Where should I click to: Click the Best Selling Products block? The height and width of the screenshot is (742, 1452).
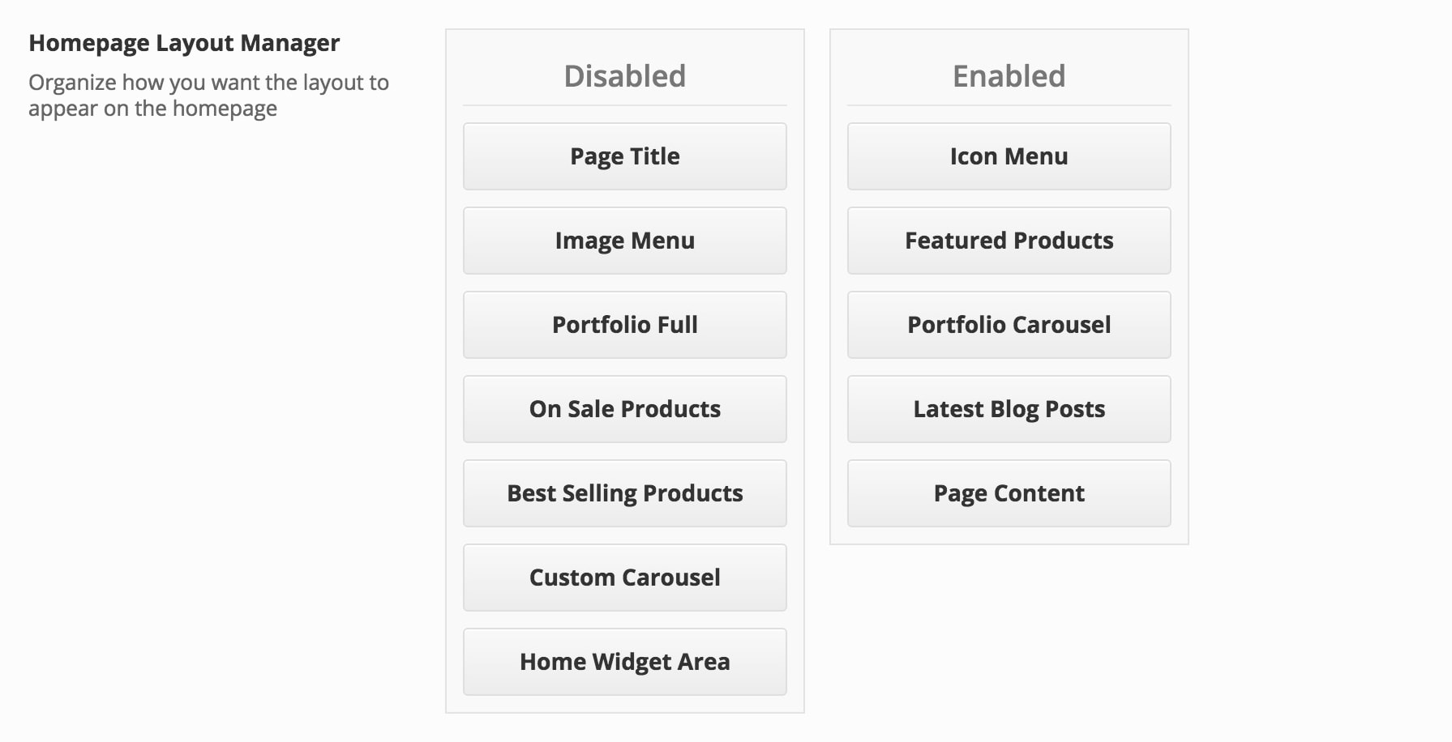click(x=624, y=493)
